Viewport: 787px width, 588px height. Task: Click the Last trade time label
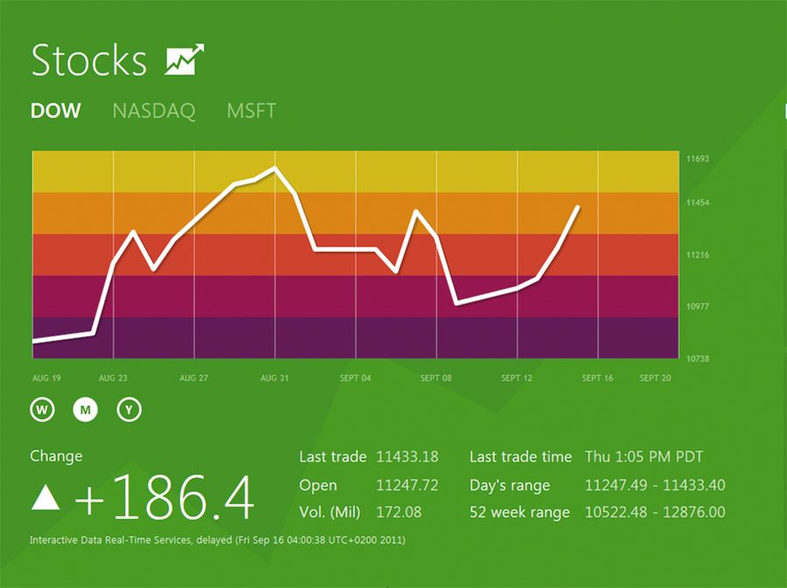(x=520, y=457)
